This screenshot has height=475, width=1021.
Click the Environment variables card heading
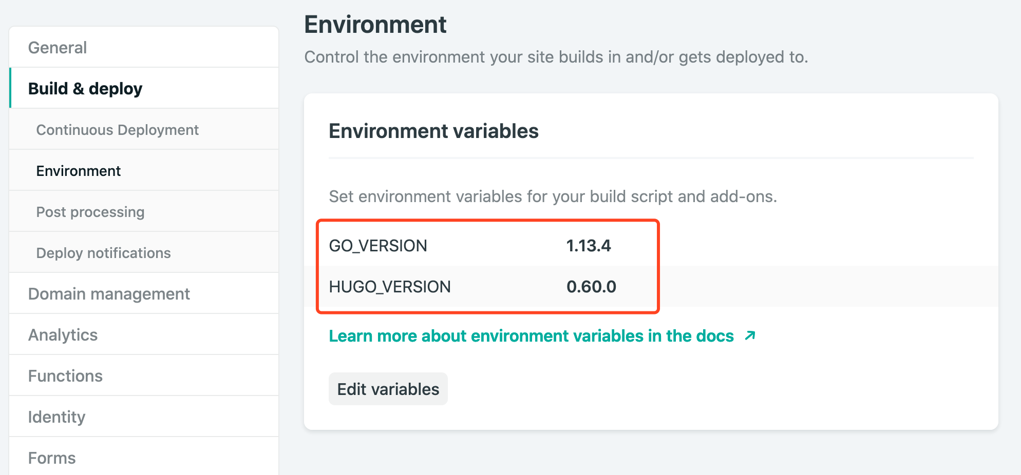433,131
